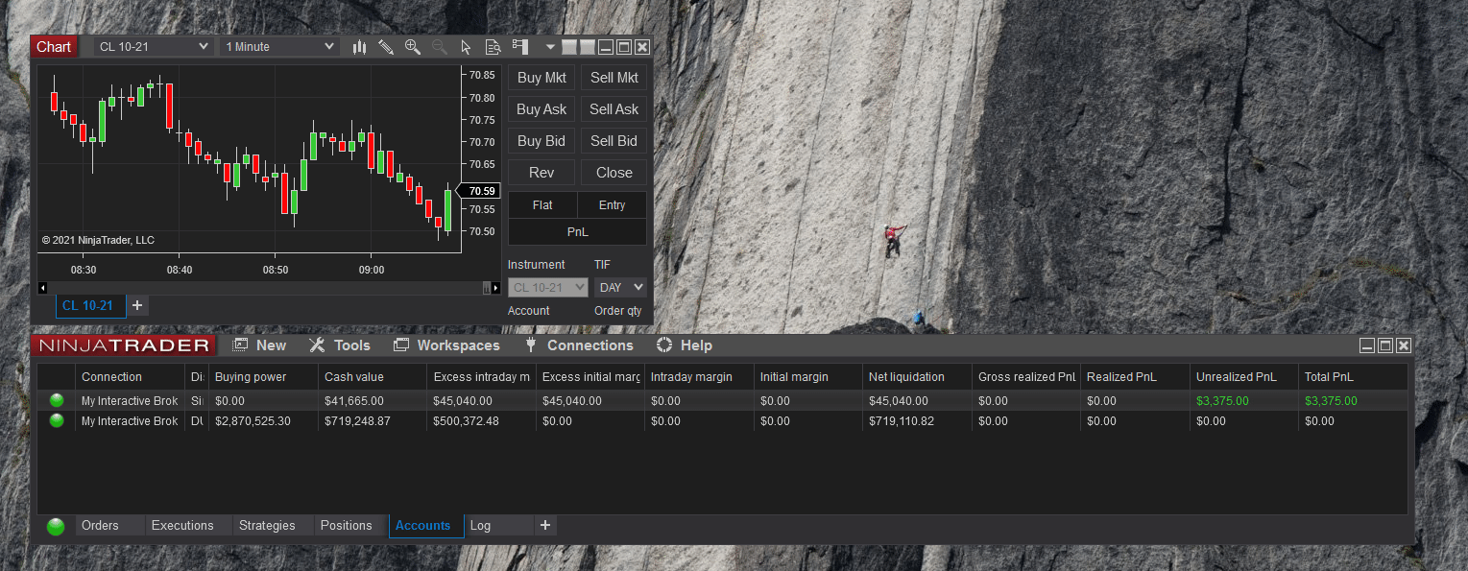Viewport: 1468px width, 571px height.
Task: Click the $3,375.00 unrealized PnL cell
Action: [x=1244, y=401]
